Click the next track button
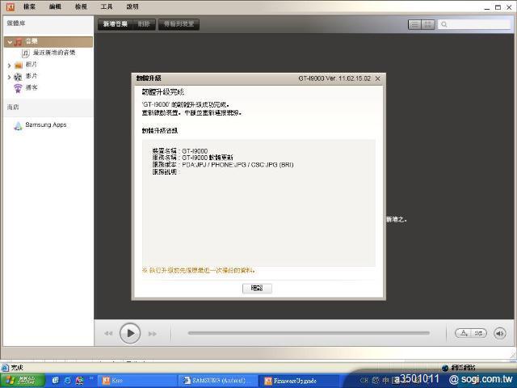 152,333
